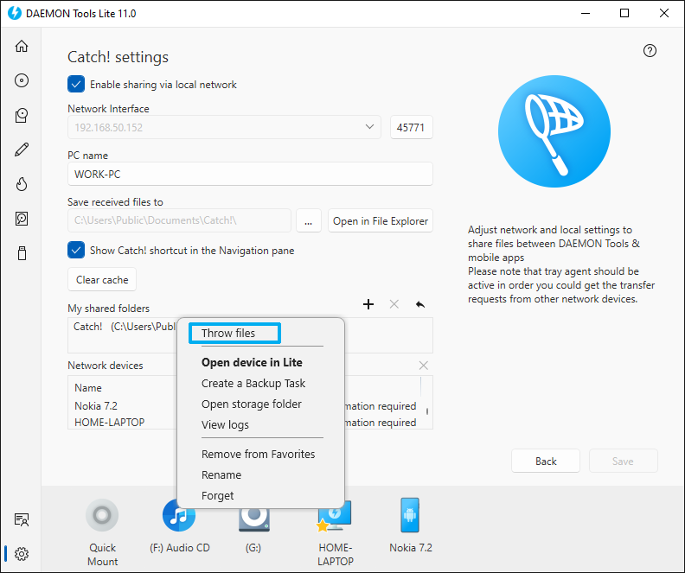Open the Images disc icon in sidebar
The image size is (685, 573).
22,80
